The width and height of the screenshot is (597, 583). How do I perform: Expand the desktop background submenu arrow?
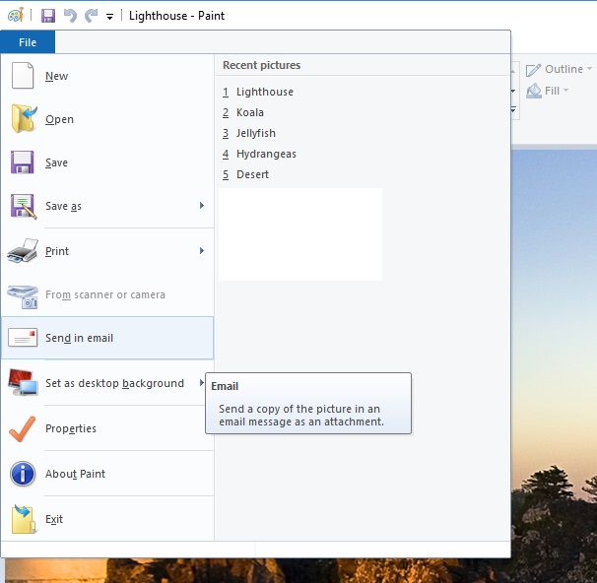point(201,382)
